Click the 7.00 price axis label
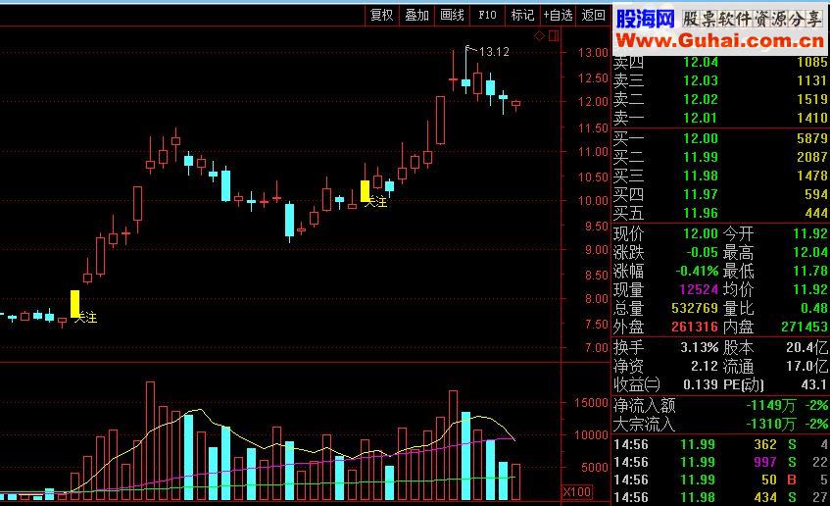 click(x=597, y=348)
